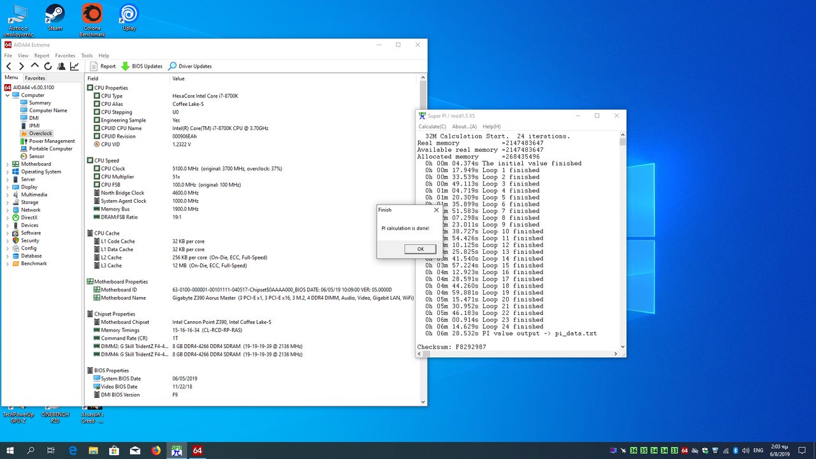Select the Memory Timings row
This screenshot has width=816, height=459.
[x=252, y=330]
